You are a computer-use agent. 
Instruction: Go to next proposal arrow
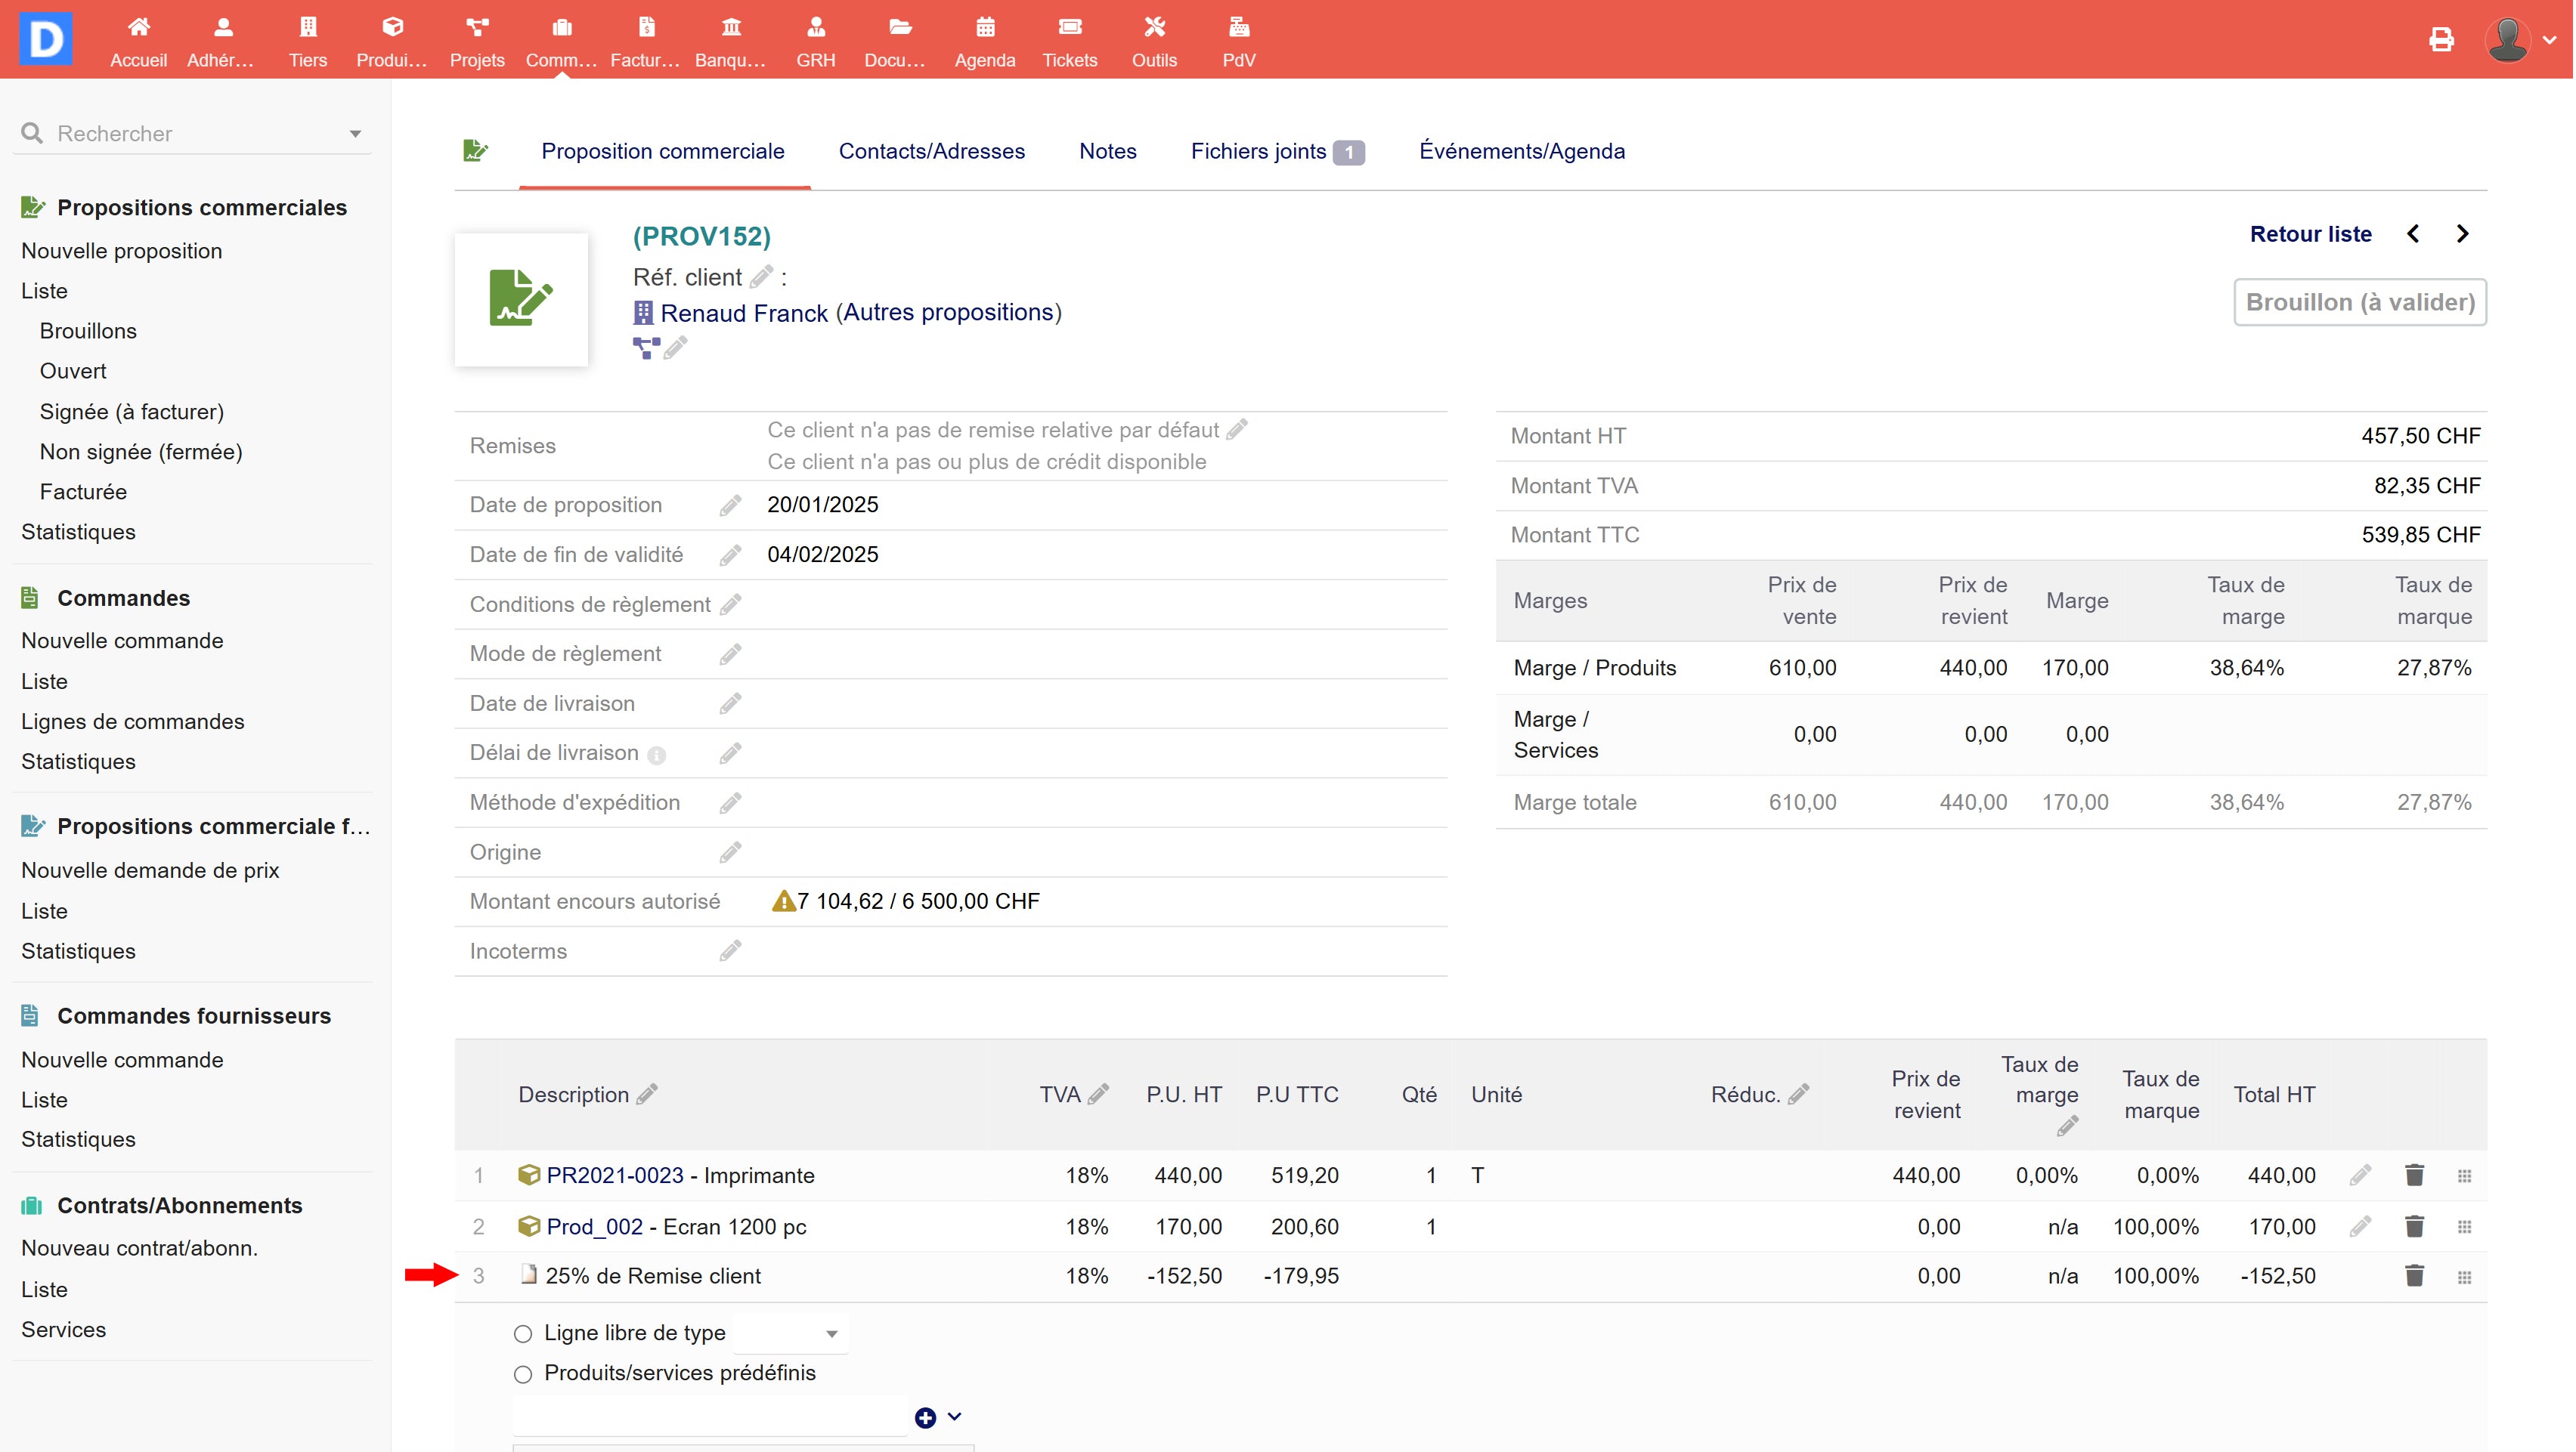pyautogui.click(x=2462, y=234)
